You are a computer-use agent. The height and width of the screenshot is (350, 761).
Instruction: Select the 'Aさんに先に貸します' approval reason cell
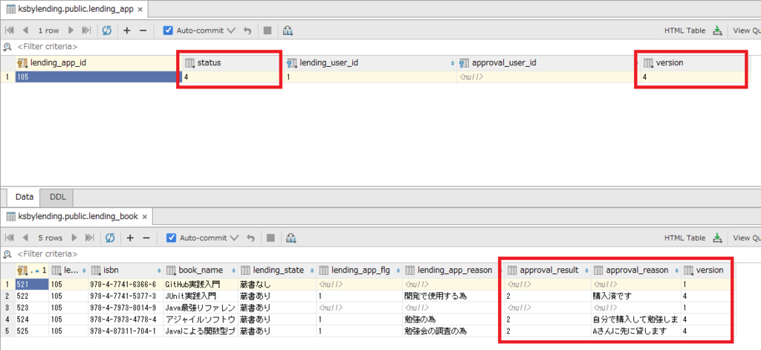(636, 331)
